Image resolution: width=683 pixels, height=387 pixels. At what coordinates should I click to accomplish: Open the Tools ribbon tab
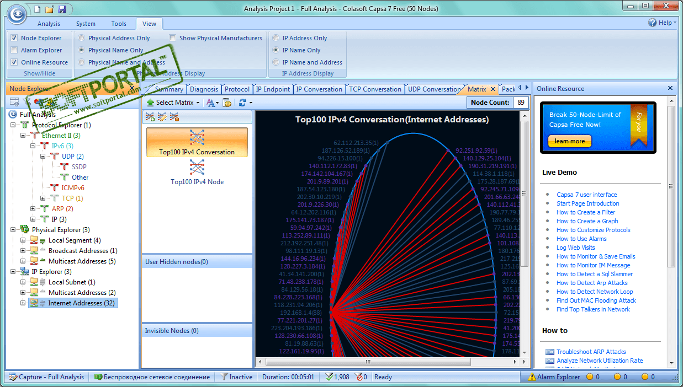[119, 24]
